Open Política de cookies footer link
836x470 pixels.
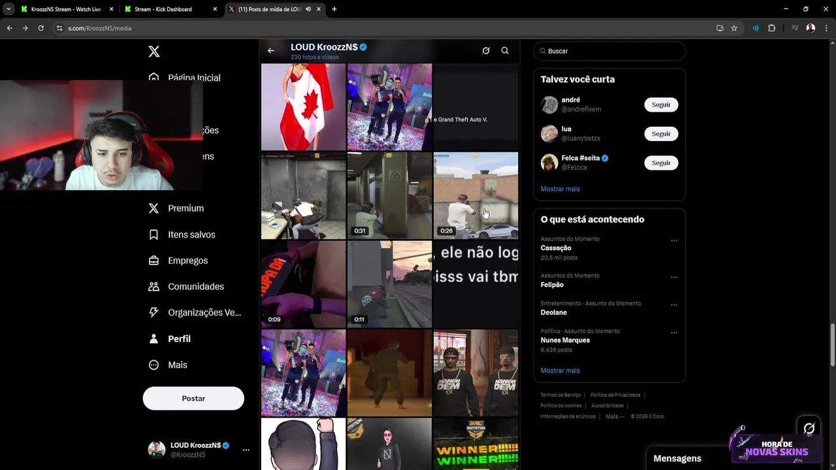[560, 405]
